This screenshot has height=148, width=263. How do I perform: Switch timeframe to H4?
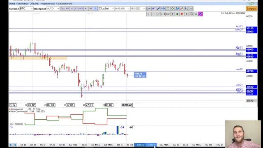tap(91, 9)
